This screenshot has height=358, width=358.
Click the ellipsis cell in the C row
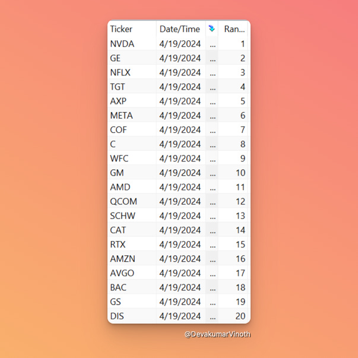(x=212, y=144)
